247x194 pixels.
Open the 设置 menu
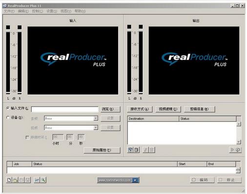pos(52,11)
